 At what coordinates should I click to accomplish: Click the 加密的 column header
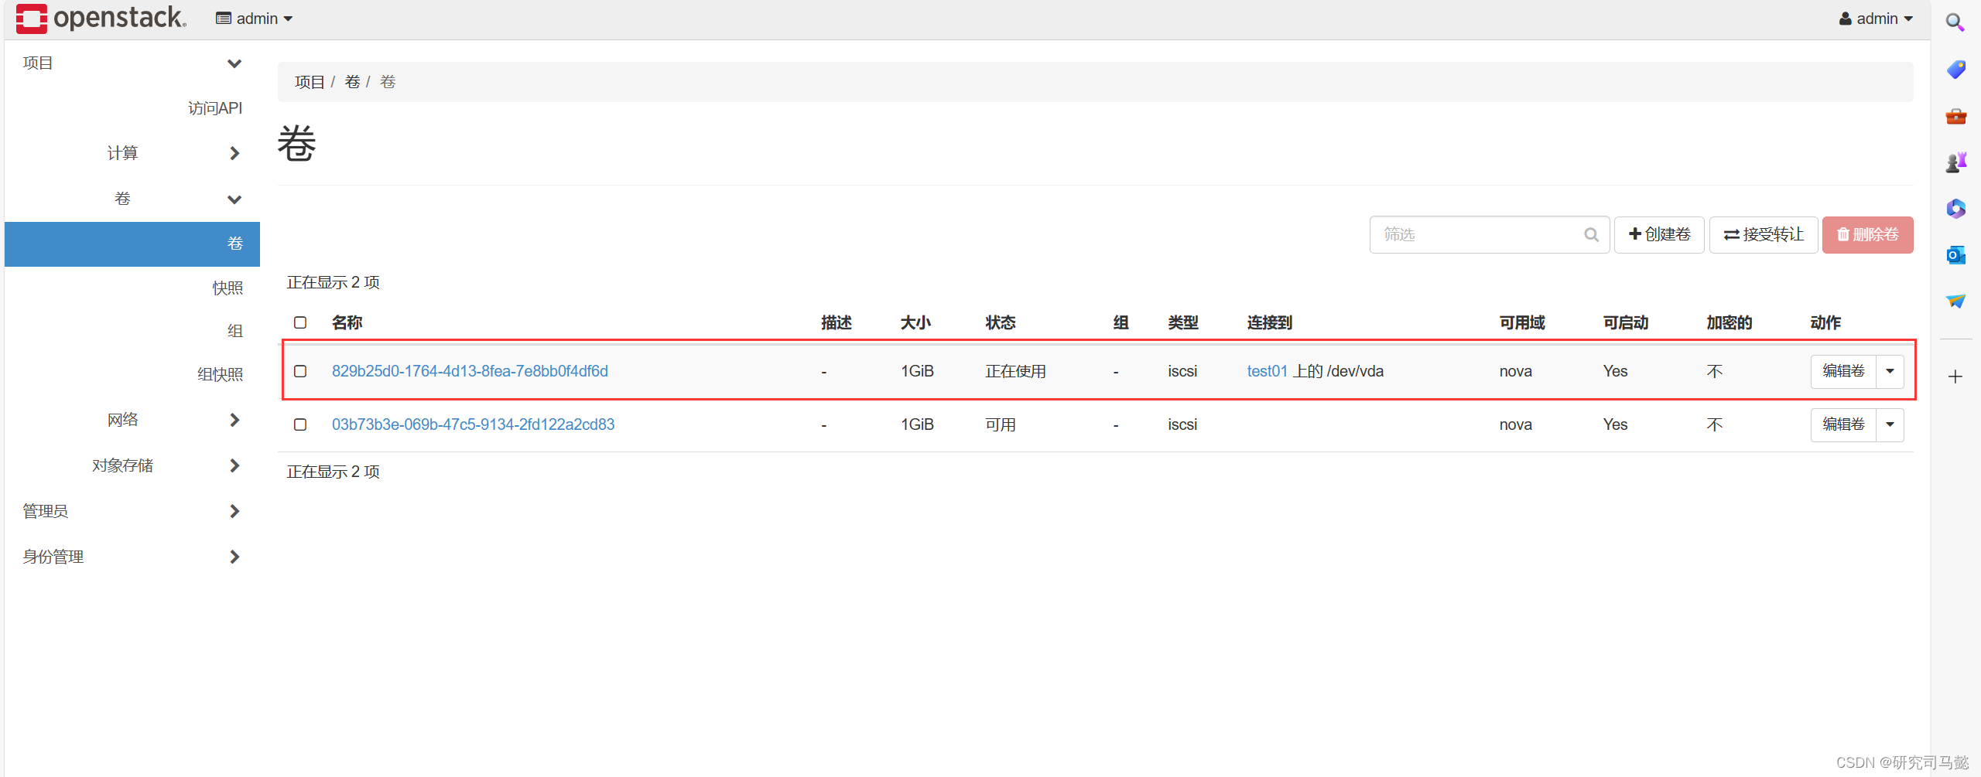(x=1730, y=322)
